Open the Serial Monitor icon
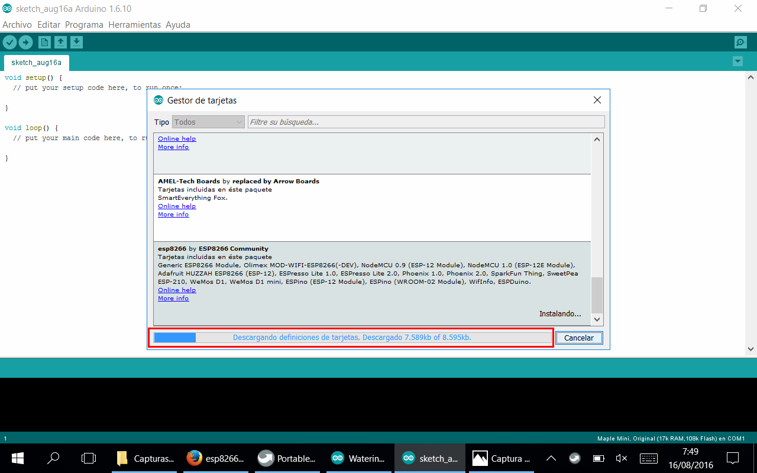The image size is (757, 473). tap(740, 42)
